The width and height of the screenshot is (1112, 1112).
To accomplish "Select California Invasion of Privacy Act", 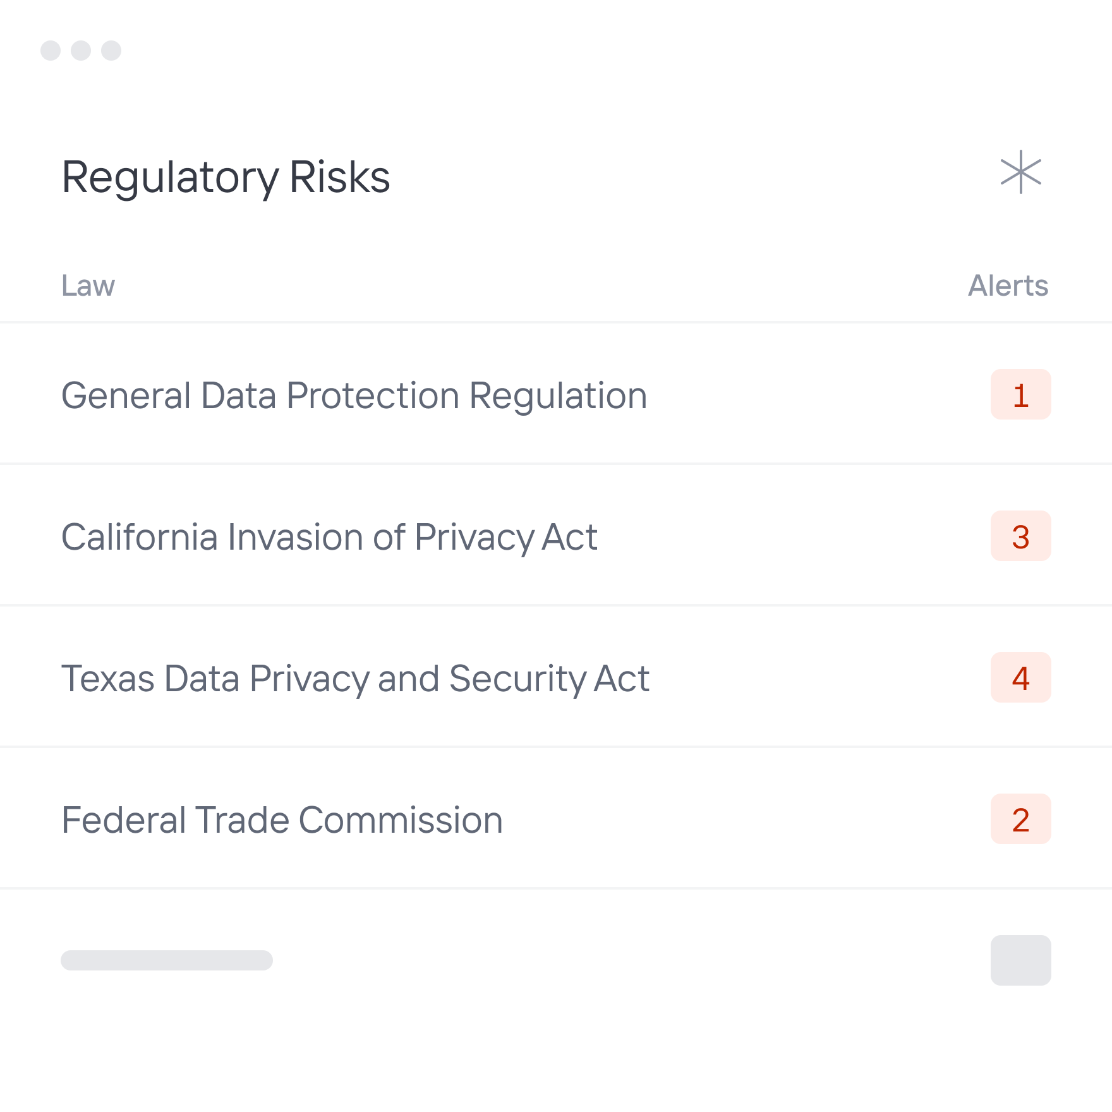I will click(x=556, y=536).
